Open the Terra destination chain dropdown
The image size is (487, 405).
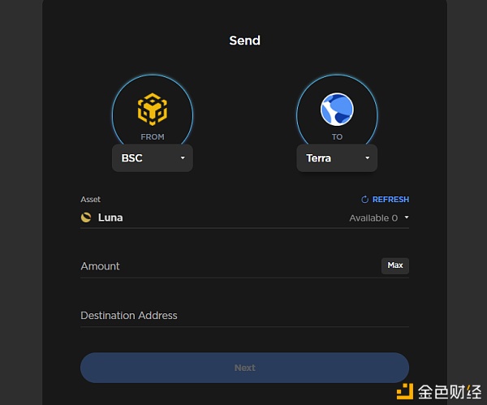point(337,158)
